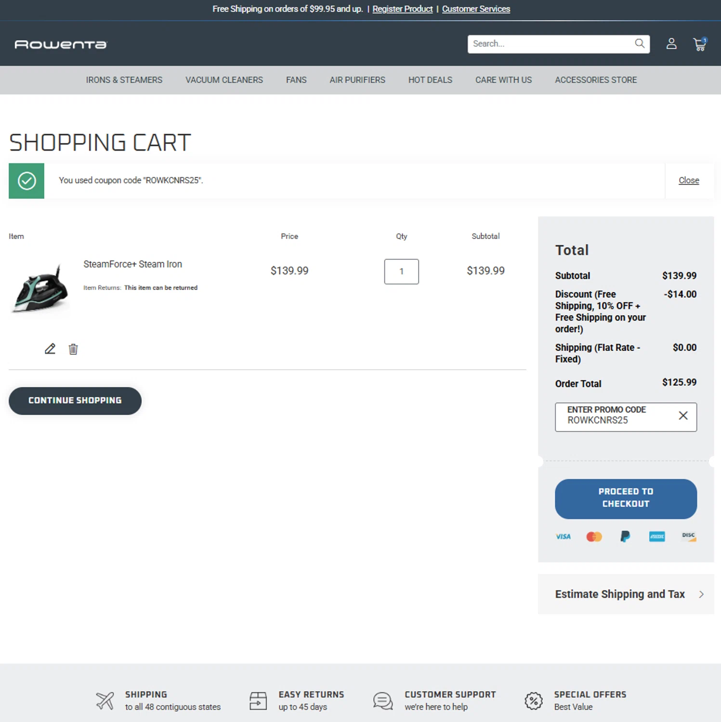Click the discount value -$14.00
The image size is (721, 722).
[x=680, y=294]
